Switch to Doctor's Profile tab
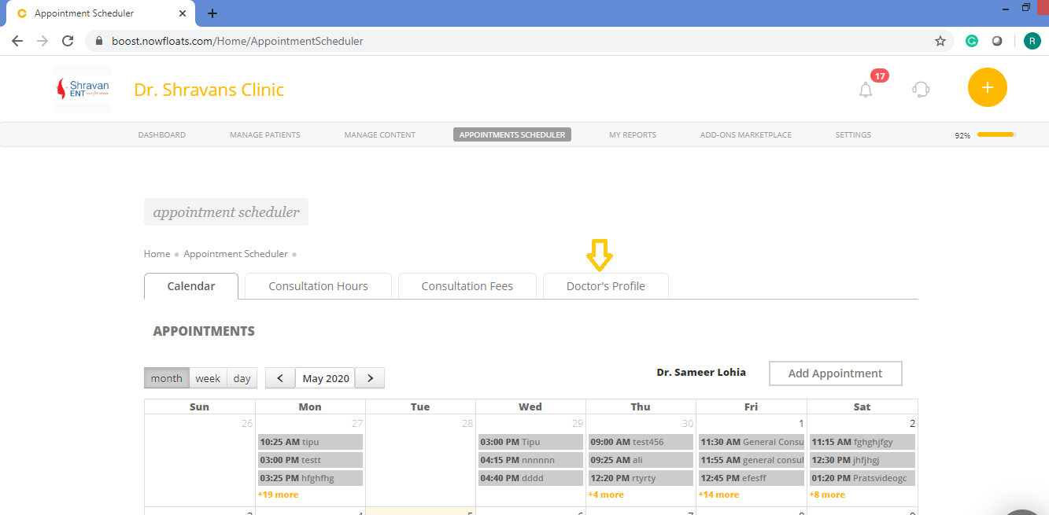1049x515 pixels. coord(606,286)
